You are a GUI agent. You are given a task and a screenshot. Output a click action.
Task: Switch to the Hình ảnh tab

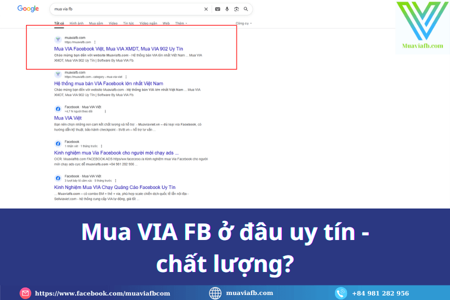(x=76, y=23)
